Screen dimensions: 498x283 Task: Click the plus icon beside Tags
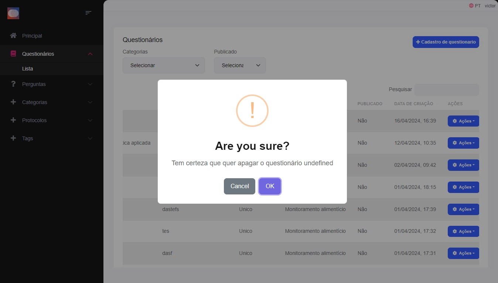13,138
